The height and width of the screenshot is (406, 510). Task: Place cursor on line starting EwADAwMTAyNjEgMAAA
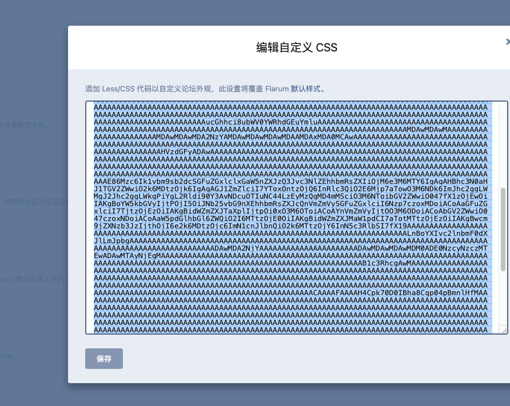click(x=291, y=256)
